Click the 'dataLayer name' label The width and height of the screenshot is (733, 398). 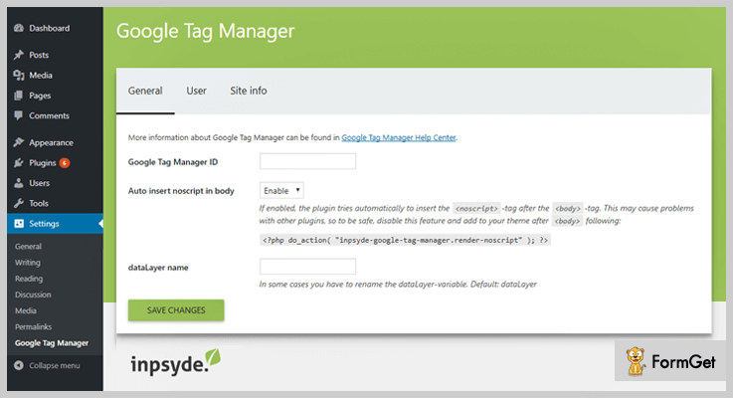point(158,268)
